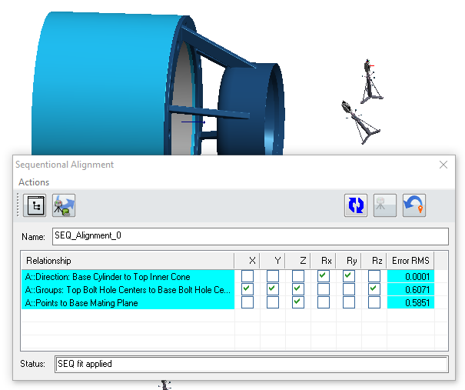
Task: Open the Actions menu
Action: [34, 182]
